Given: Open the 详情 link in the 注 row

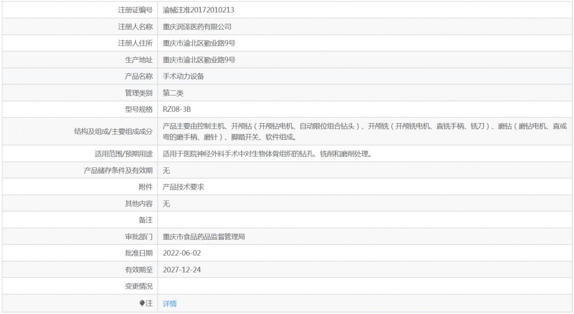Looking at the screenshot, I should [x=170, y=304].
